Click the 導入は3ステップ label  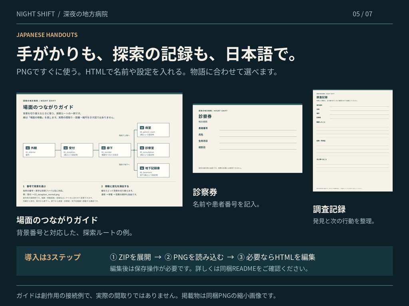53,257
